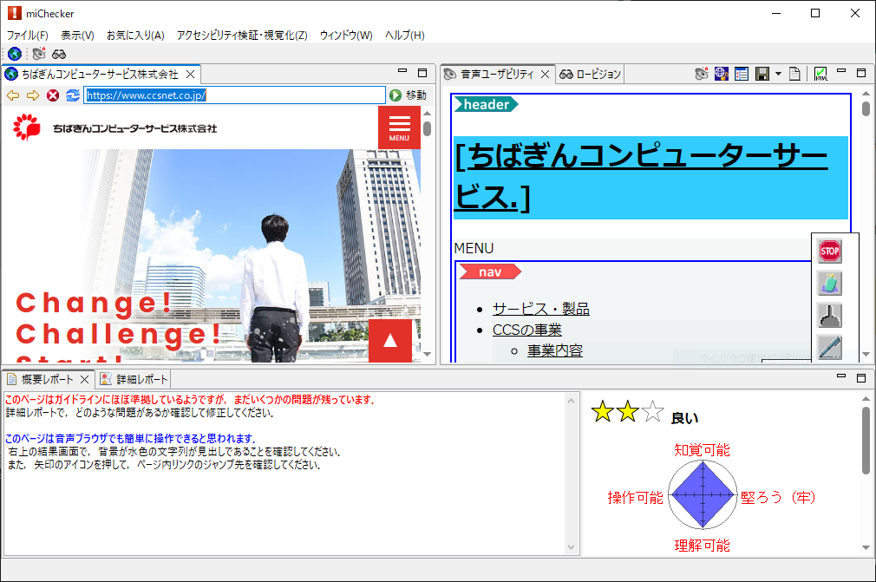This screenshot has width=876, height=582.
Task: Maximize the visualization pane
Action: (x=861, y=73)
